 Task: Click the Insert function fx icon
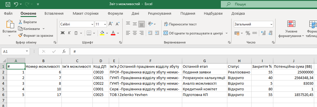point(64,52)
